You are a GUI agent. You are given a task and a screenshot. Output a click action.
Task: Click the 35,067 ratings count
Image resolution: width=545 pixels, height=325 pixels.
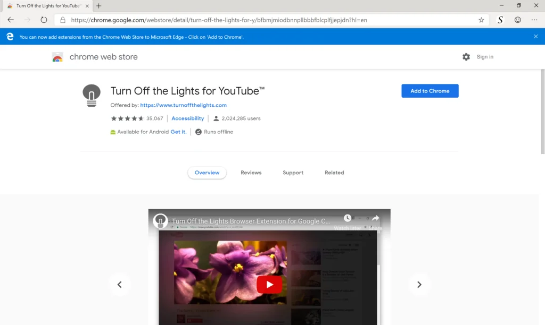pos(155,118)
